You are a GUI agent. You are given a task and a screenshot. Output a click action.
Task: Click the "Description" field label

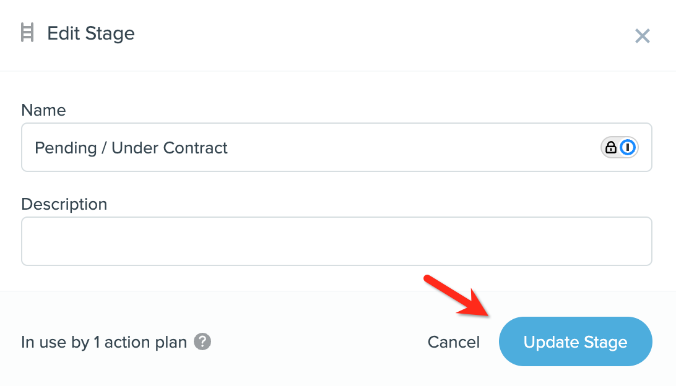click(64, 204)
